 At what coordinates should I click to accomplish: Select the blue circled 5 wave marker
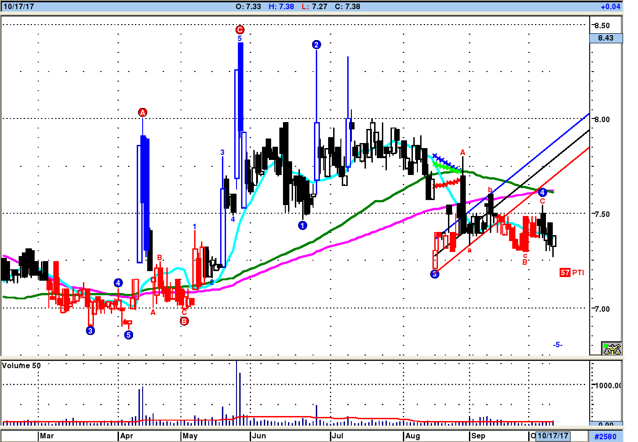(129, 335)
